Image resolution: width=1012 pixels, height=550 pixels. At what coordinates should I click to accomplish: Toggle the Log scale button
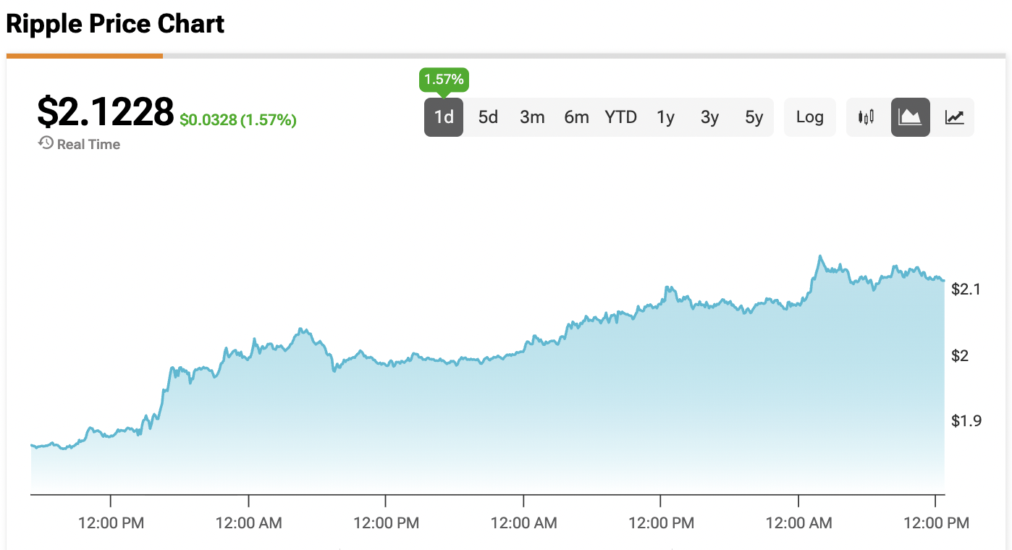pos(809,117)
